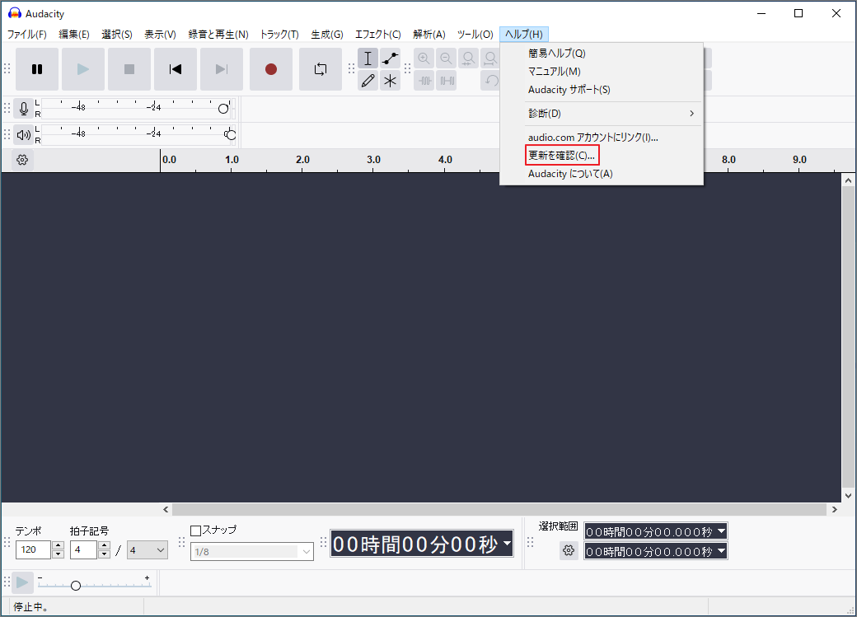The width and height of the screenshot is (857, 617).
Task: Close the ヘルプ(H) menu
Action: click(x=523, y=35)
